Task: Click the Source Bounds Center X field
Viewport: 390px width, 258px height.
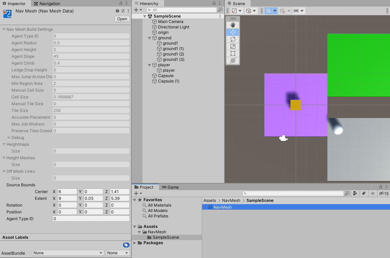Action: click(x=67, y=191)
